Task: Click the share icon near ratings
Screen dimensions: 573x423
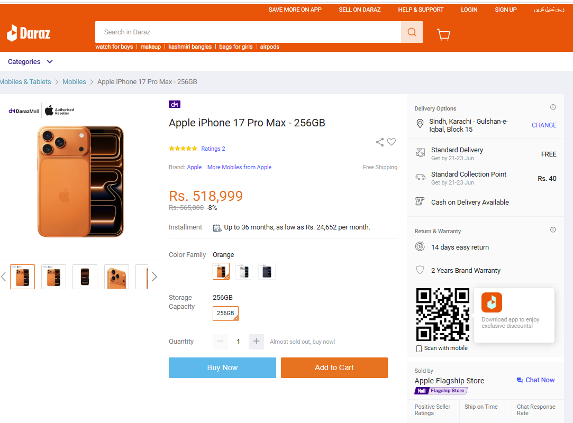Action: tap(380, 142)
